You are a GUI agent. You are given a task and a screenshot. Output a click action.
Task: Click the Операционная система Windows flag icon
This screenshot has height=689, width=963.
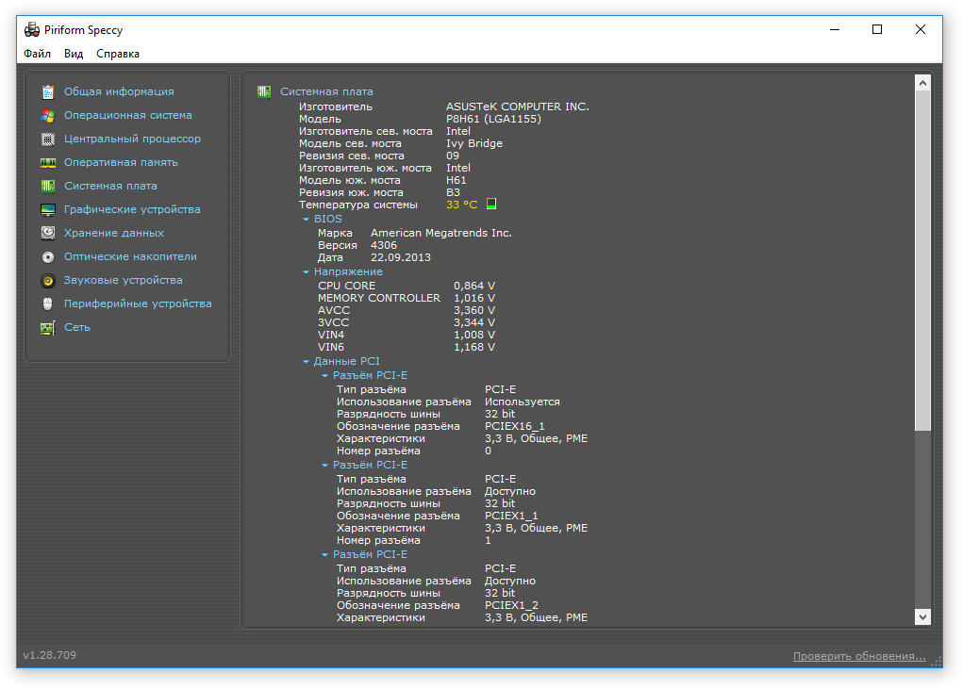(x=48, y=115)
